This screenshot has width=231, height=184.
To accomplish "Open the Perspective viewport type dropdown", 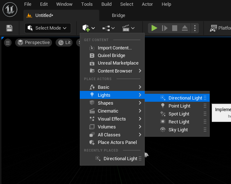I will tap(34, 43).
